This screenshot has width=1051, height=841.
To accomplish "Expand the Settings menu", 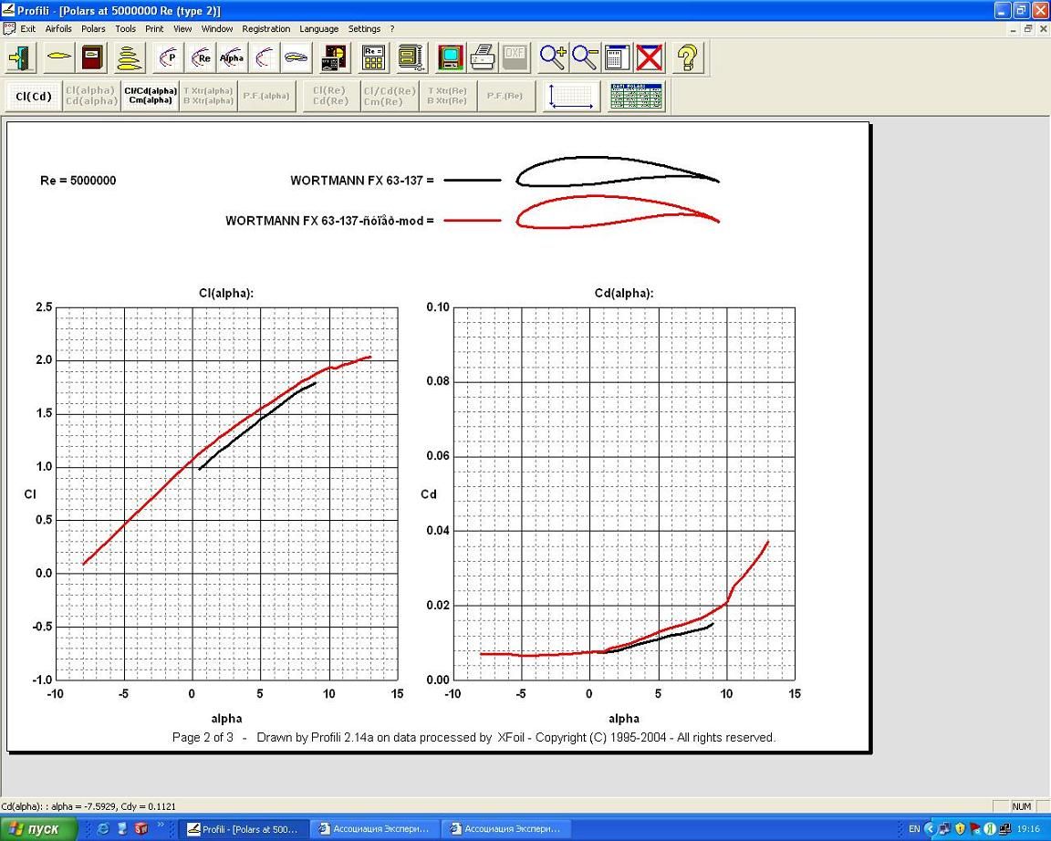I will [x=364, y=29].
